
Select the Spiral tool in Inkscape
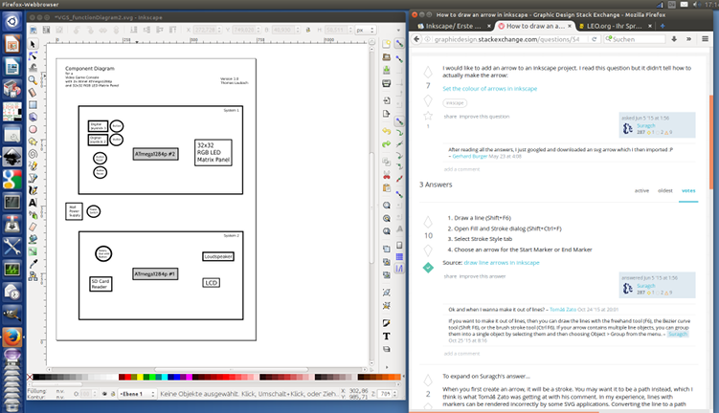tap(33, 154)
